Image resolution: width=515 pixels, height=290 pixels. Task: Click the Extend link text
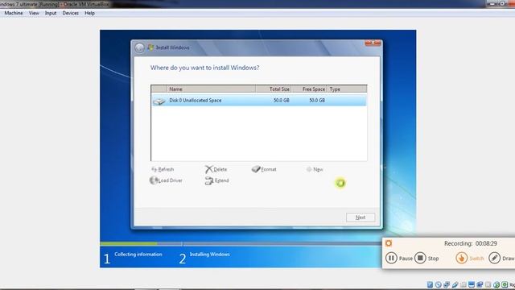pos(222,180)
